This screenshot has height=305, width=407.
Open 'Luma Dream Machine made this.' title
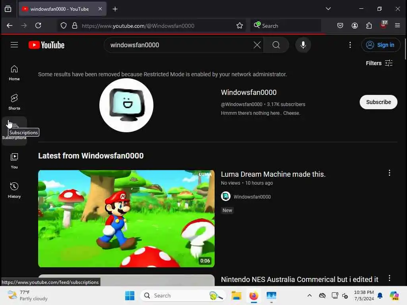tap(273, 174)
